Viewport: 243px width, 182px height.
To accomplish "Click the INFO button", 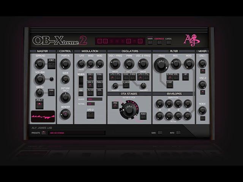I will point(178,132).
